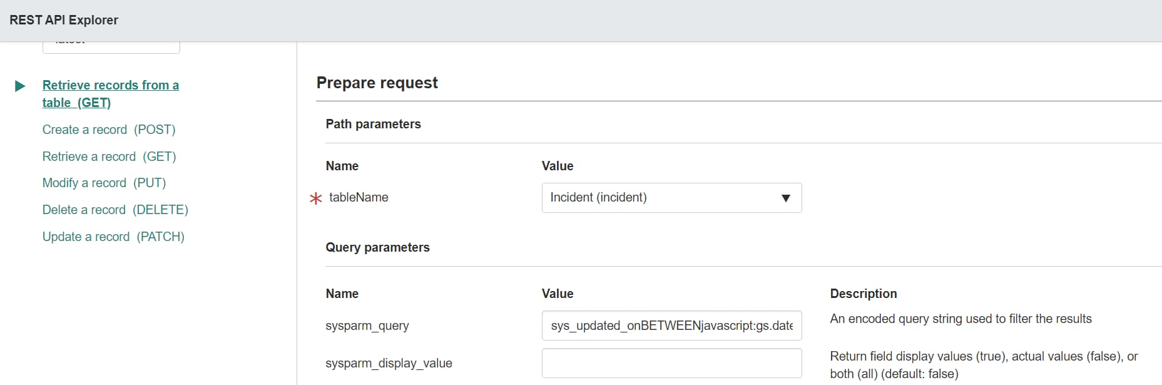The width and height of the screenshot is (1162, 385).
Task: Select Create a record (POST) method
Action: [109, 130]
